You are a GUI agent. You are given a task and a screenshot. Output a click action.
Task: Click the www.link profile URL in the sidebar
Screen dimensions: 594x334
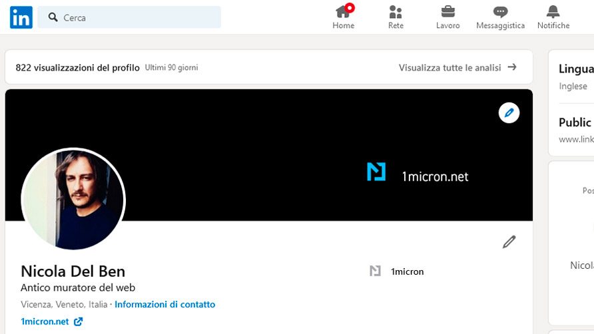(576, 139)
